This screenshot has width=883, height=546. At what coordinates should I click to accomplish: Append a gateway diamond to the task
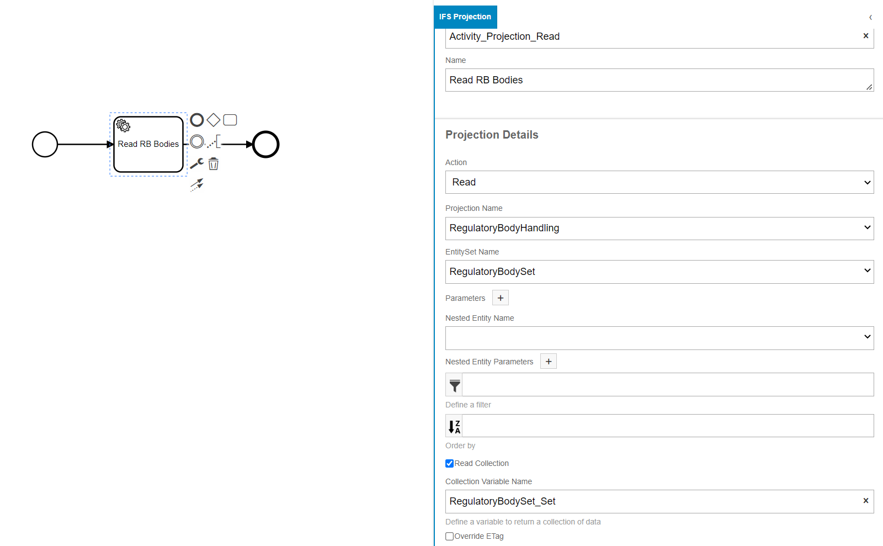pos(214,120)
